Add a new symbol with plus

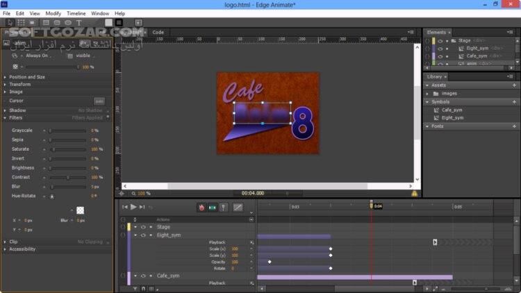pyautogui.click(x=514, y=102)
